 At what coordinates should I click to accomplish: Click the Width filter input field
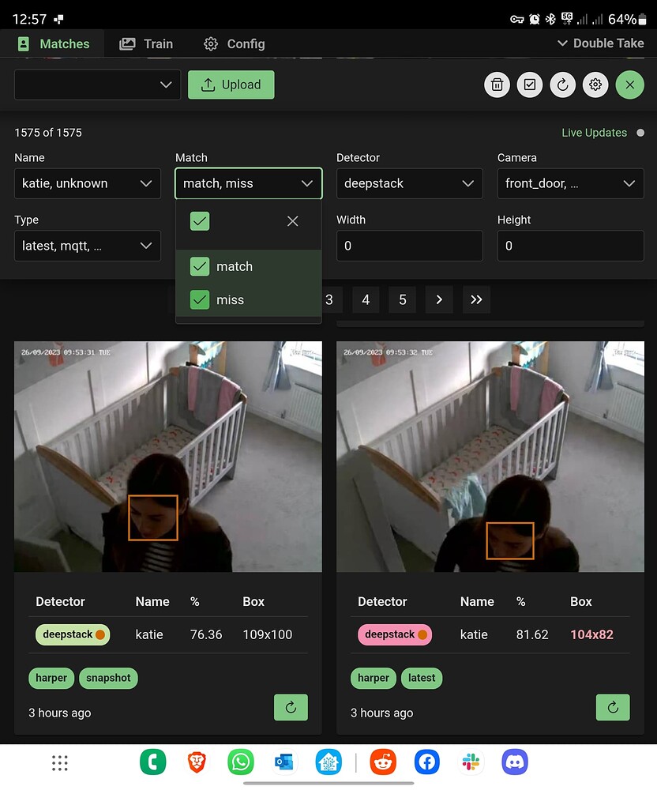[409, 246]
